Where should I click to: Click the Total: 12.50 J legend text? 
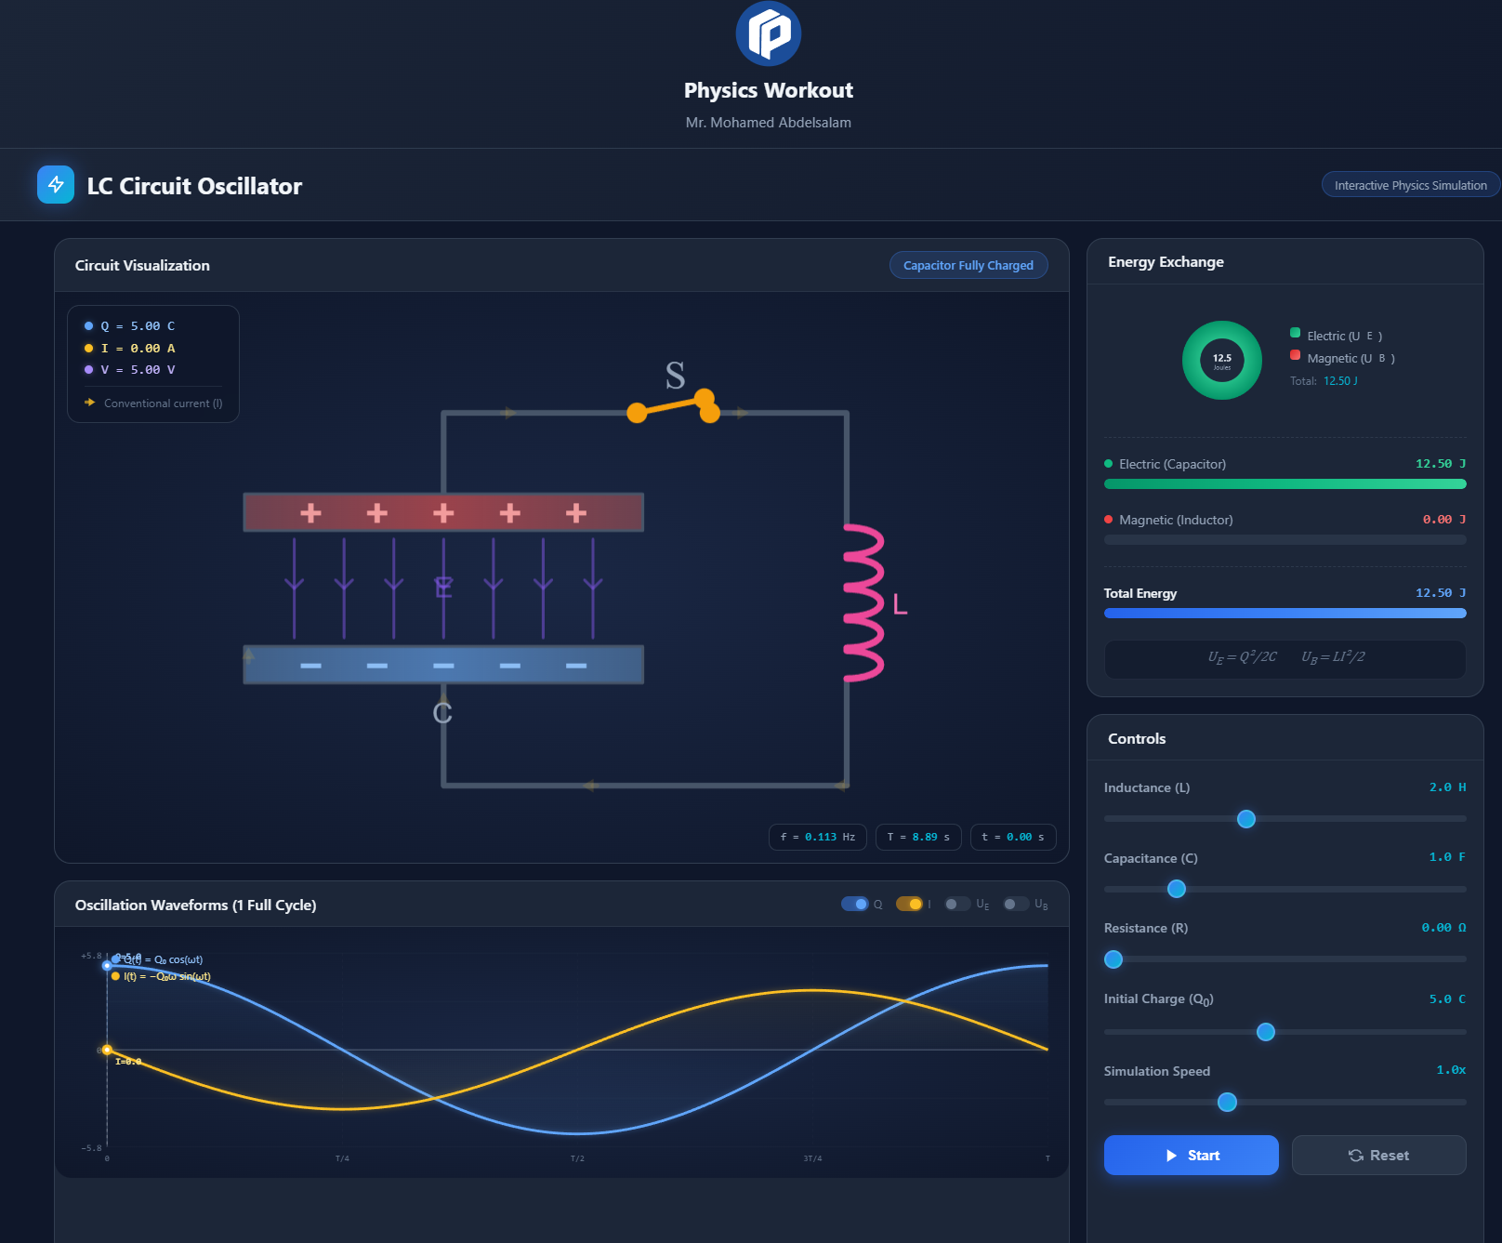click(1324, 381)
